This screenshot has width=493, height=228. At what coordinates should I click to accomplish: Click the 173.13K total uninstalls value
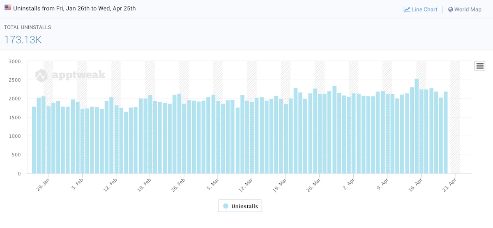23,40
